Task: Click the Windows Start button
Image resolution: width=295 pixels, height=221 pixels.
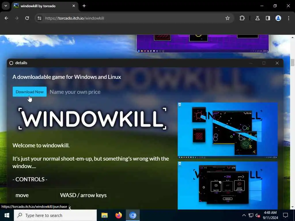Action: coord(7,215)
